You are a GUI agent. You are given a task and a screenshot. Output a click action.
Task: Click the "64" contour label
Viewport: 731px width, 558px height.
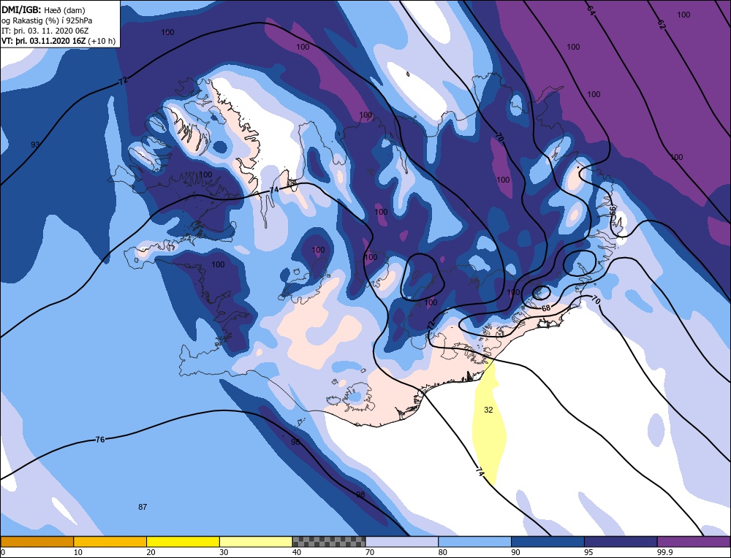click(591, 11)
